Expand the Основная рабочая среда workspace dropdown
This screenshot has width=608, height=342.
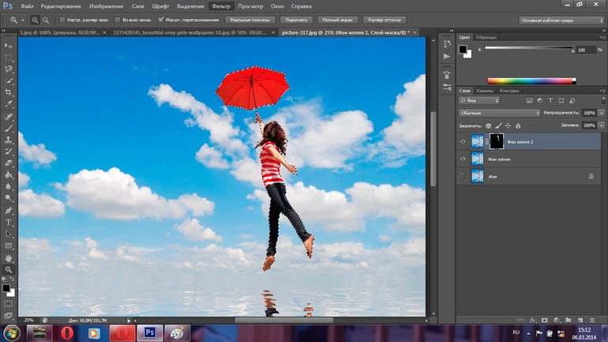click(561, 20)
